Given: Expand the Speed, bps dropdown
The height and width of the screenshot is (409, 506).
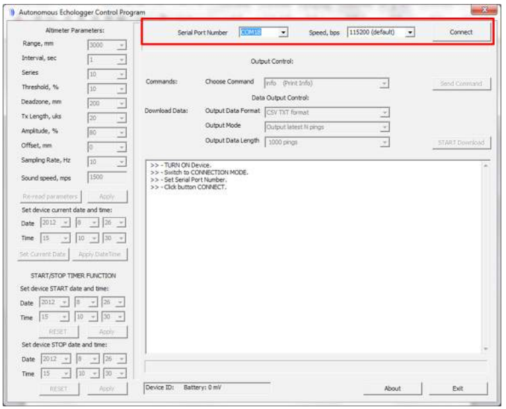Looking at the screenshot, I should click(x=410, y=32).
